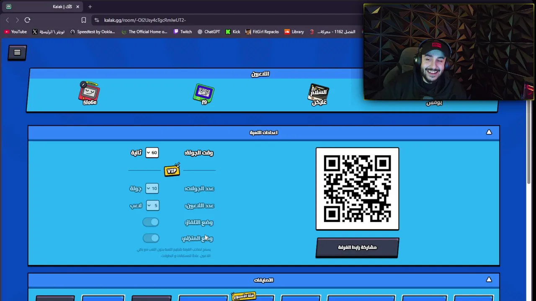Click the اللاعبين header text
Viewport: 536px width, 301px height.
(x=260, y=74)
